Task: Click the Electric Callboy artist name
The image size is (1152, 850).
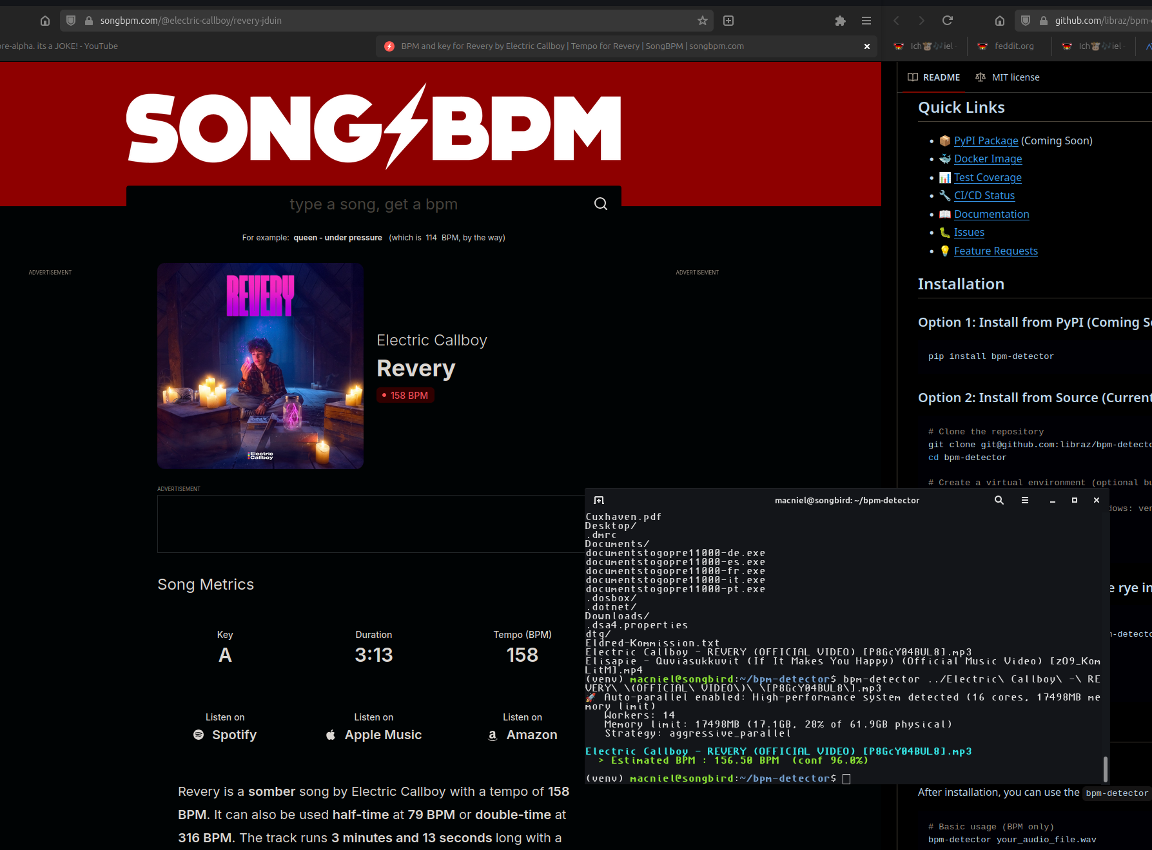Action: tap(432, 340)
